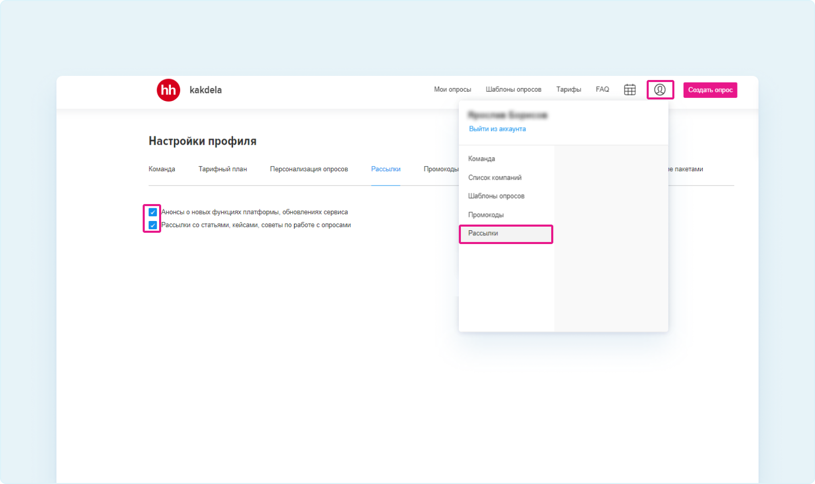This screenshot has width=815, height=484.
Task: Click the 'kakdela' brand name
Action: 206,90
